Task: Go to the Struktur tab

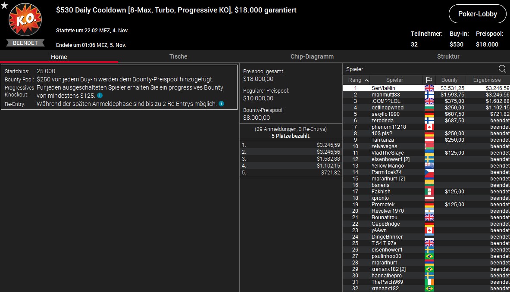Action: point(448,56)
